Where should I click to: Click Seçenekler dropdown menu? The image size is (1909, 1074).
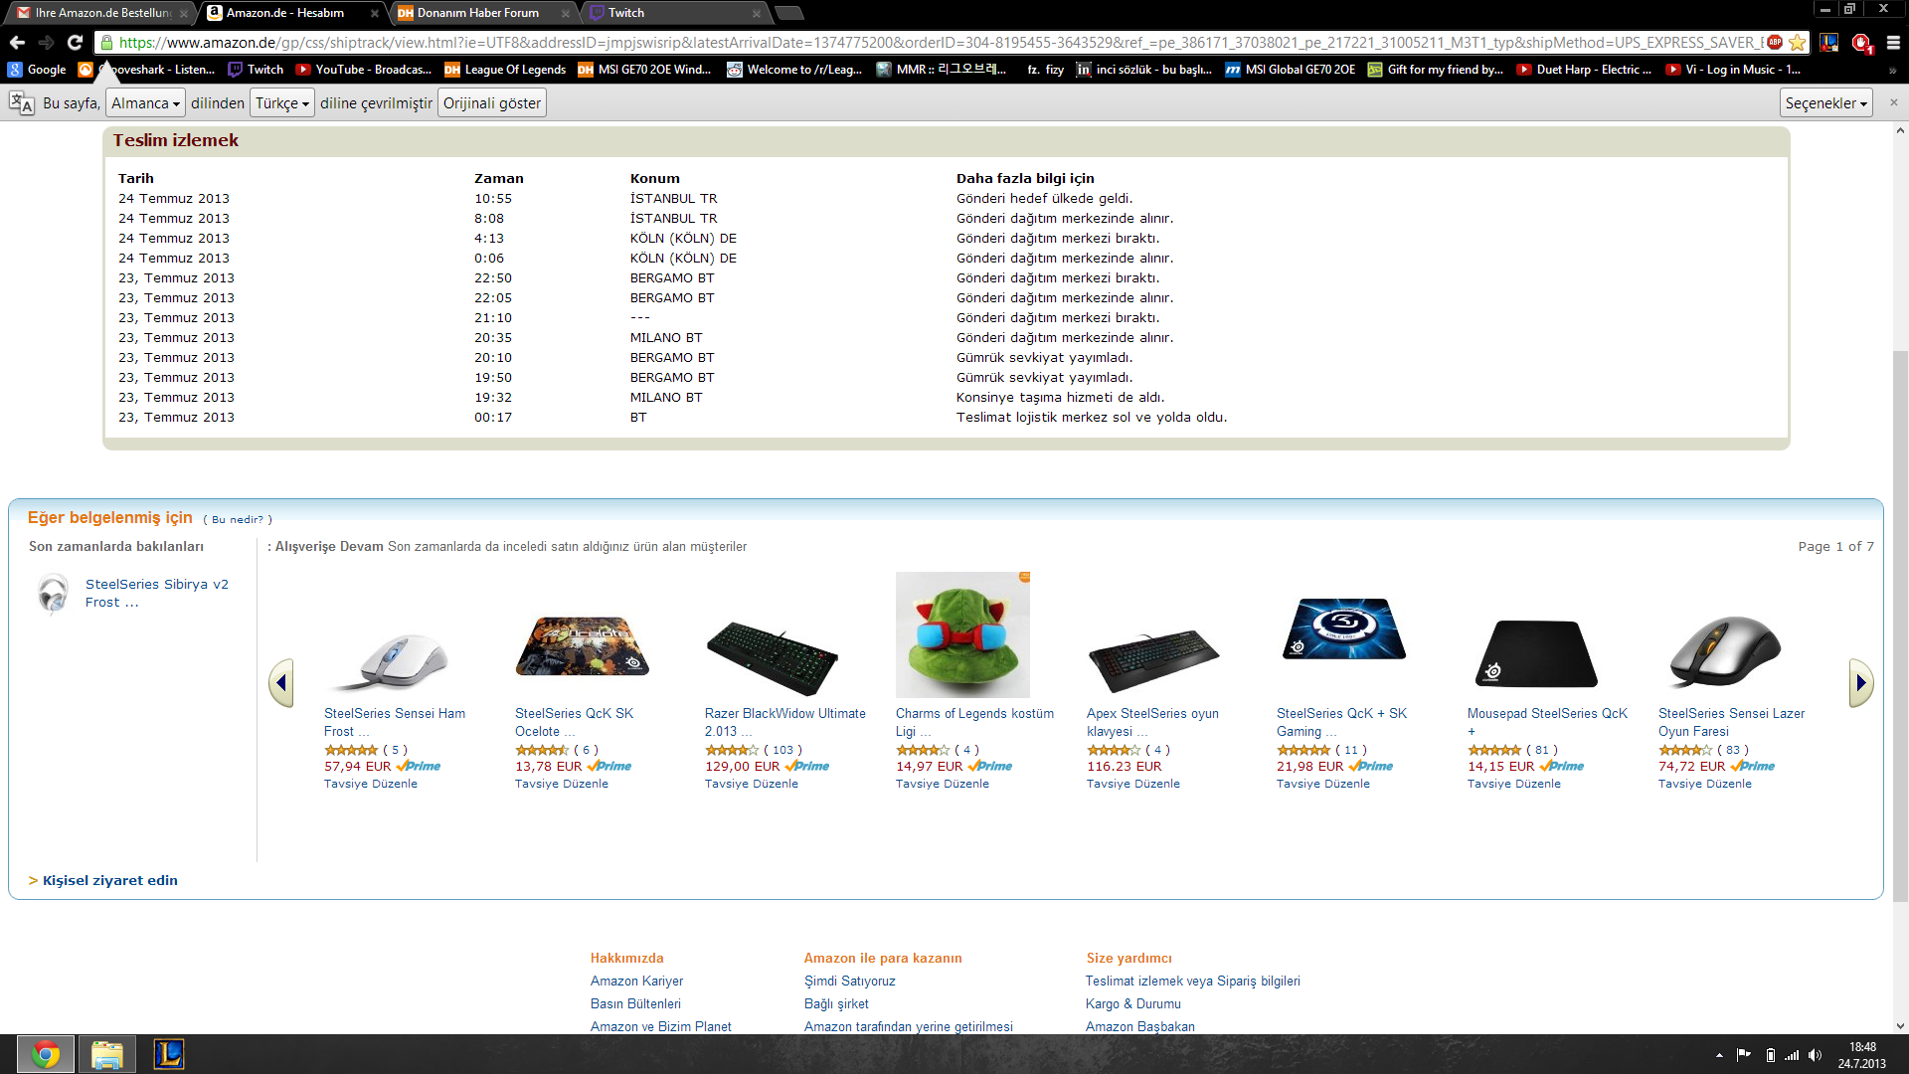point(1826,102)
